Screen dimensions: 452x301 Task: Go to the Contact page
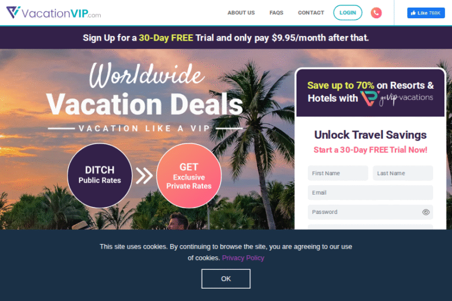tap(311, 13)
